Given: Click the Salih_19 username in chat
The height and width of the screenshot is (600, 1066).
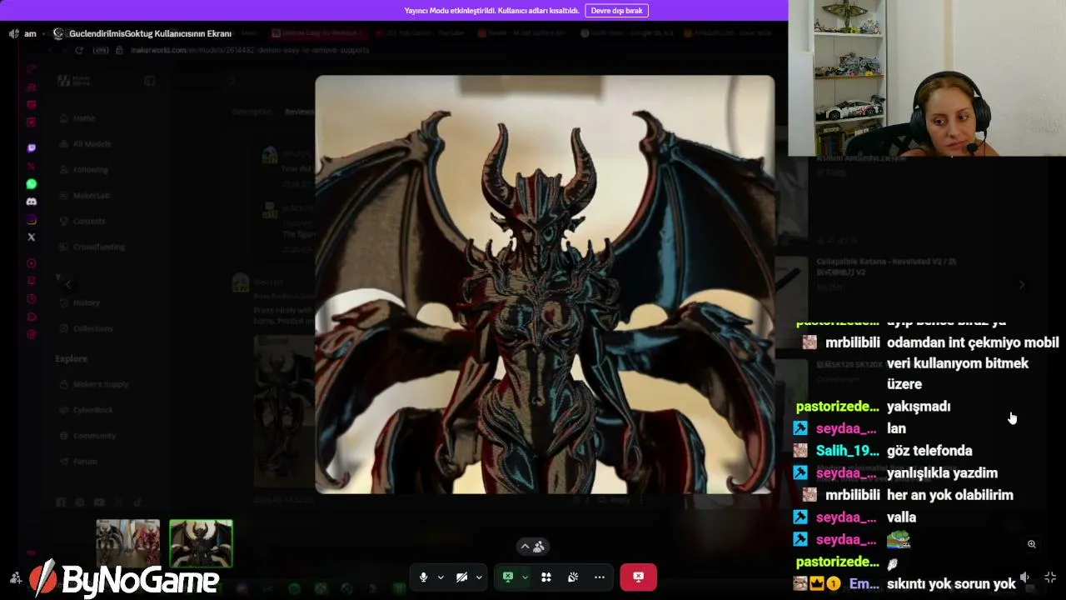Looking at the screenshot, I should point(848,451).
